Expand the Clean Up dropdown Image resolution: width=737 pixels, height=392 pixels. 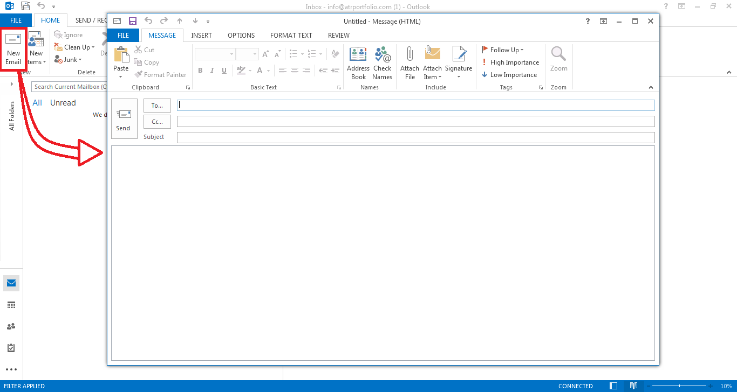pos(74,47)
